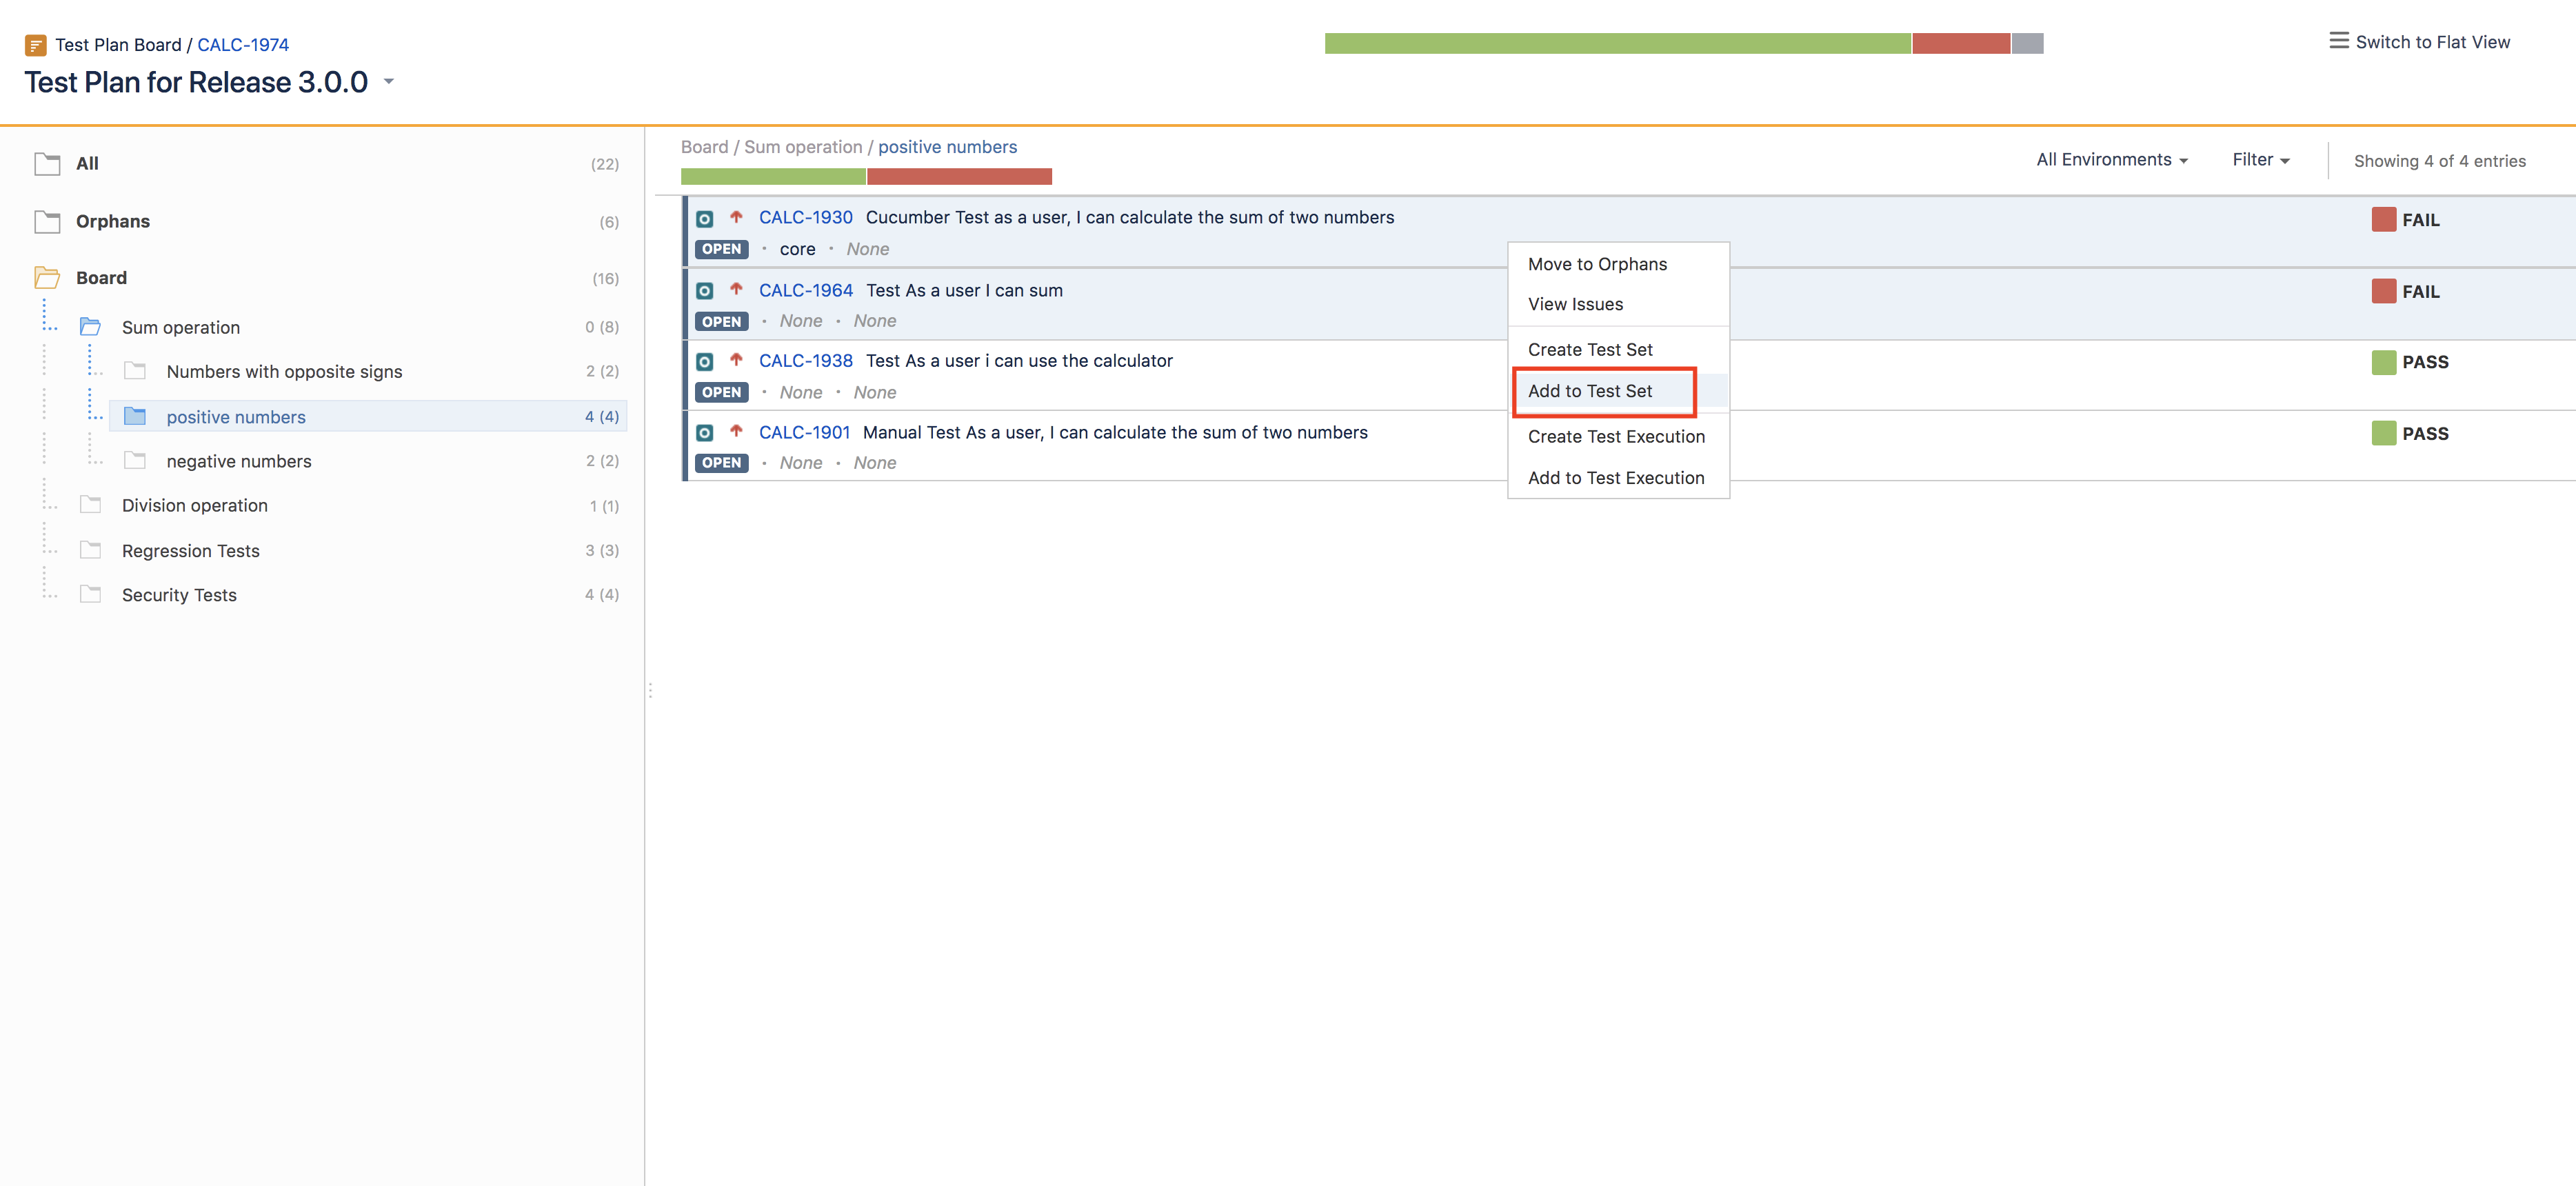Click the priority arrow icon for CALC-1938
Screen dimensions: 2576x1186
click(x=736, y=359)
